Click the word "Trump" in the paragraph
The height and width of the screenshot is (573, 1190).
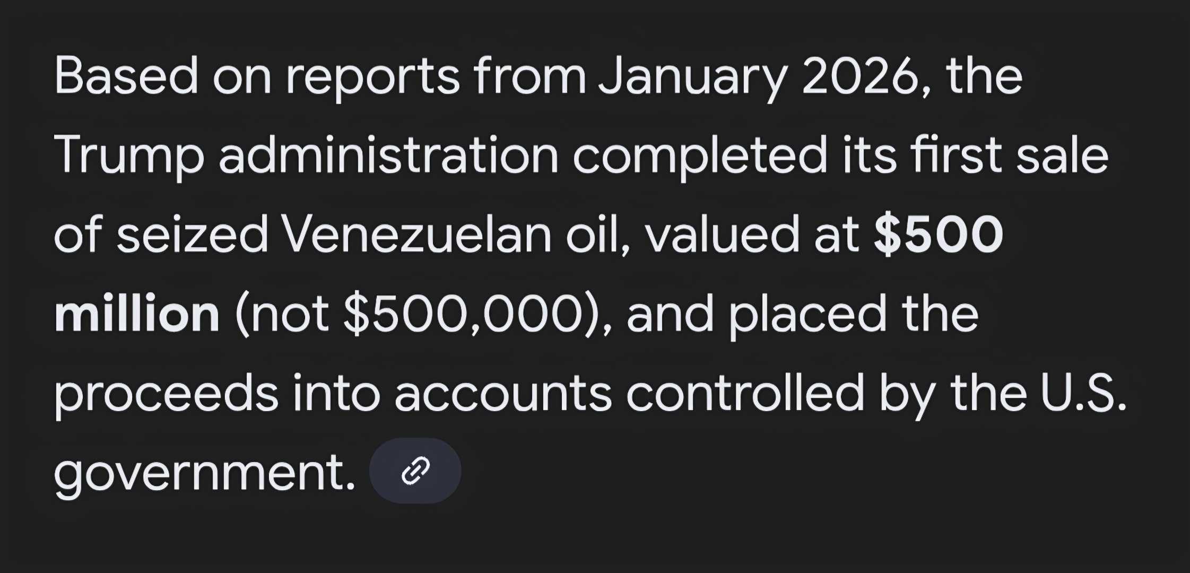click(129, 155)
